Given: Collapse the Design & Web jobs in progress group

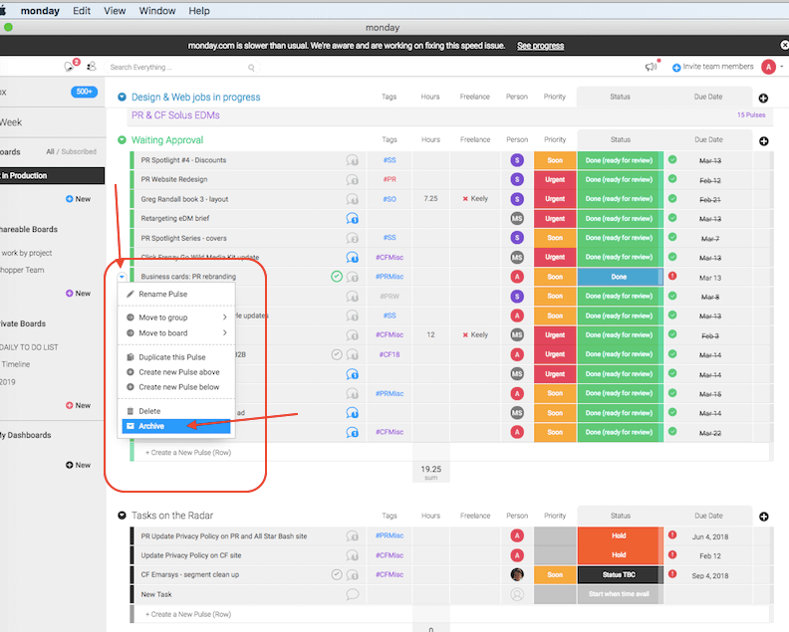Looking at the screenshot, I should pos(122,97).
